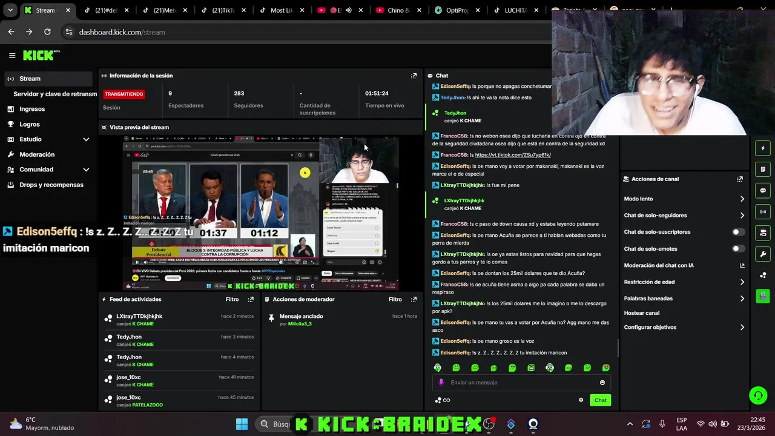This screenshot has width=775, height=436.
Task: Click the chat bubble icon in right sidebar
Action: [763, 191]
